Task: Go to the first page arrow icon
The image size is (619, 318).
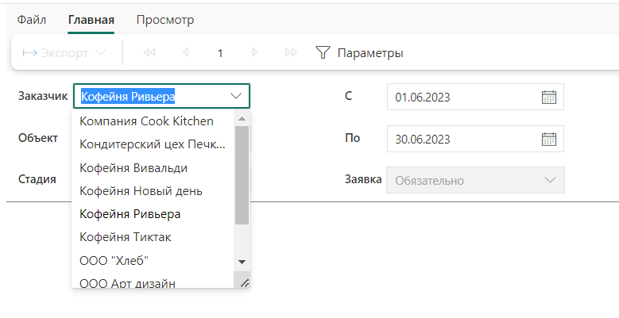Action: pyautogui.click(x=149, y=52)
